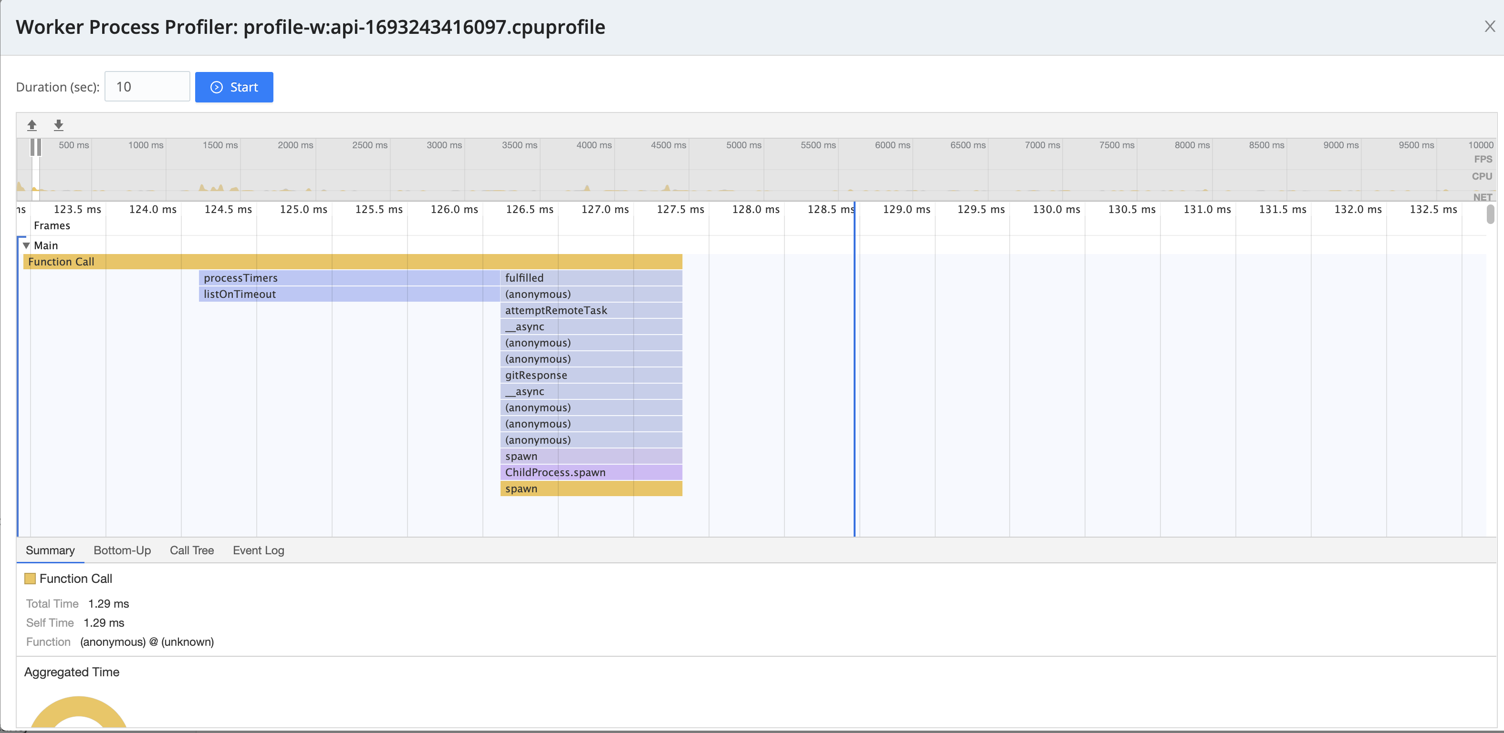This screenshot has height=733, width=1504.
Task: Select the Summary tab
Action: [x=50, y=550]
